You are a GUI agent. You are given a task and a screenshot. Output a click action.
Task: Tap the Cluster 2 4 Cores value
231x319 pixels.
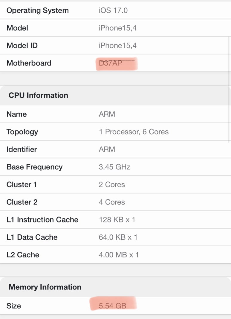112,202
